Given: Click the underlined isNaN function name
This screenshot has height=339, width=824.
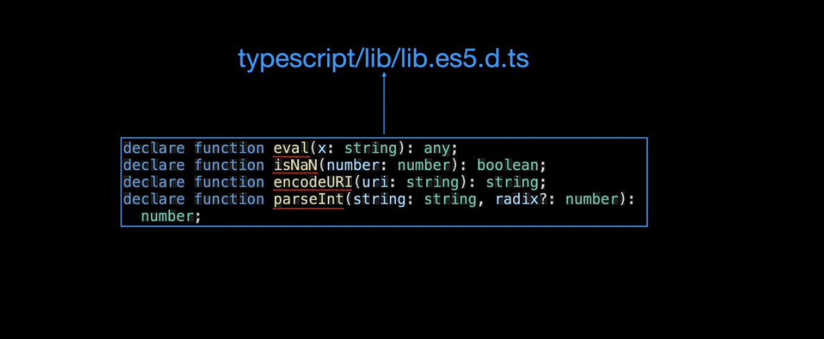Looking at the screenshot, I should point(295,165).
